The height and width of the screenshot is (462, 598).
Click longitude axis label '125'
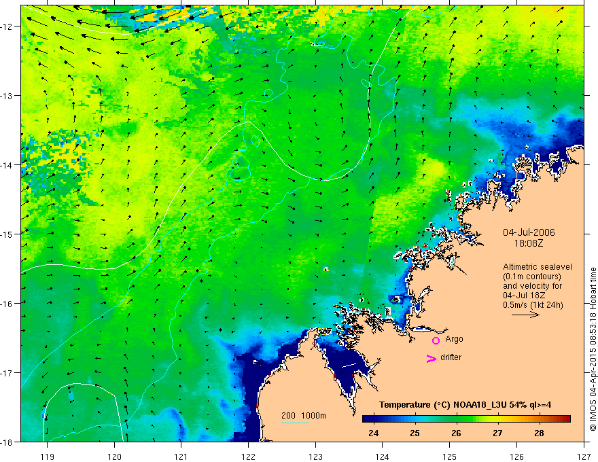click(x=450, y=457)
